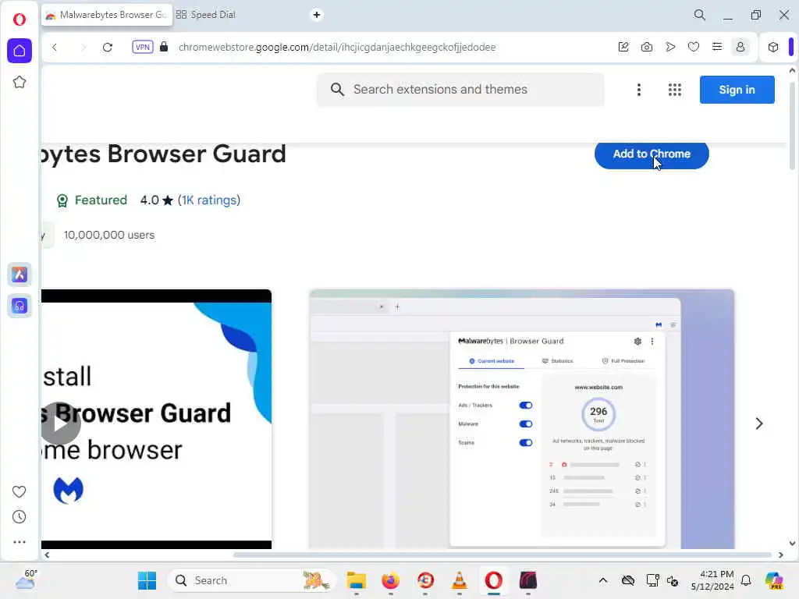Open history clock in sidebar
799x599 pixels.
19,517
